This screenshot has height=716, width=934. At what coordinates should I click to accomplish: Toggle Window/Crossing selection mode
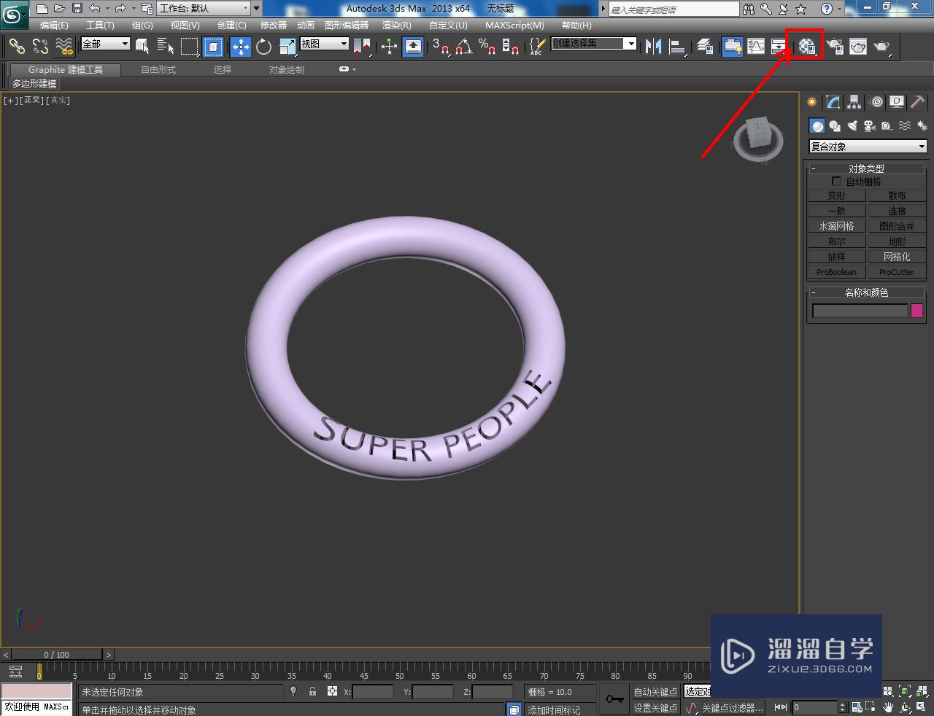coord(212,46)
